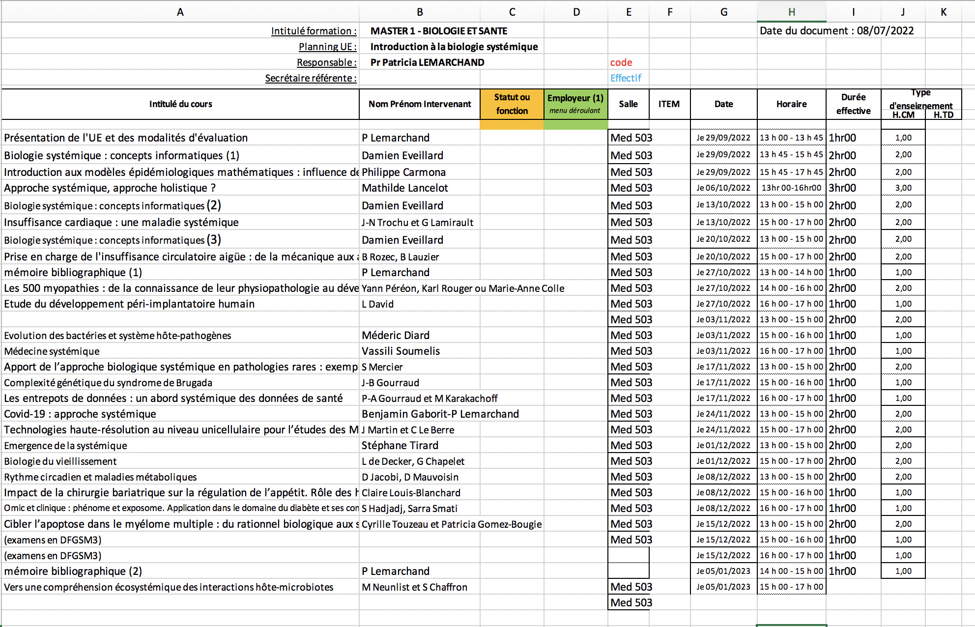
Task: Click the 'Je 05/01/2023' date at 15 h 00
Action: (723, 587)
